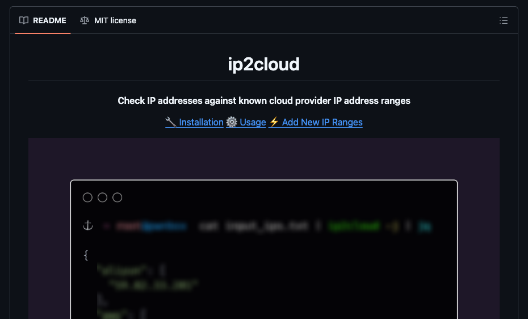Click the gear emoji before Usage
Screen dimensions: 528x319
232,122
